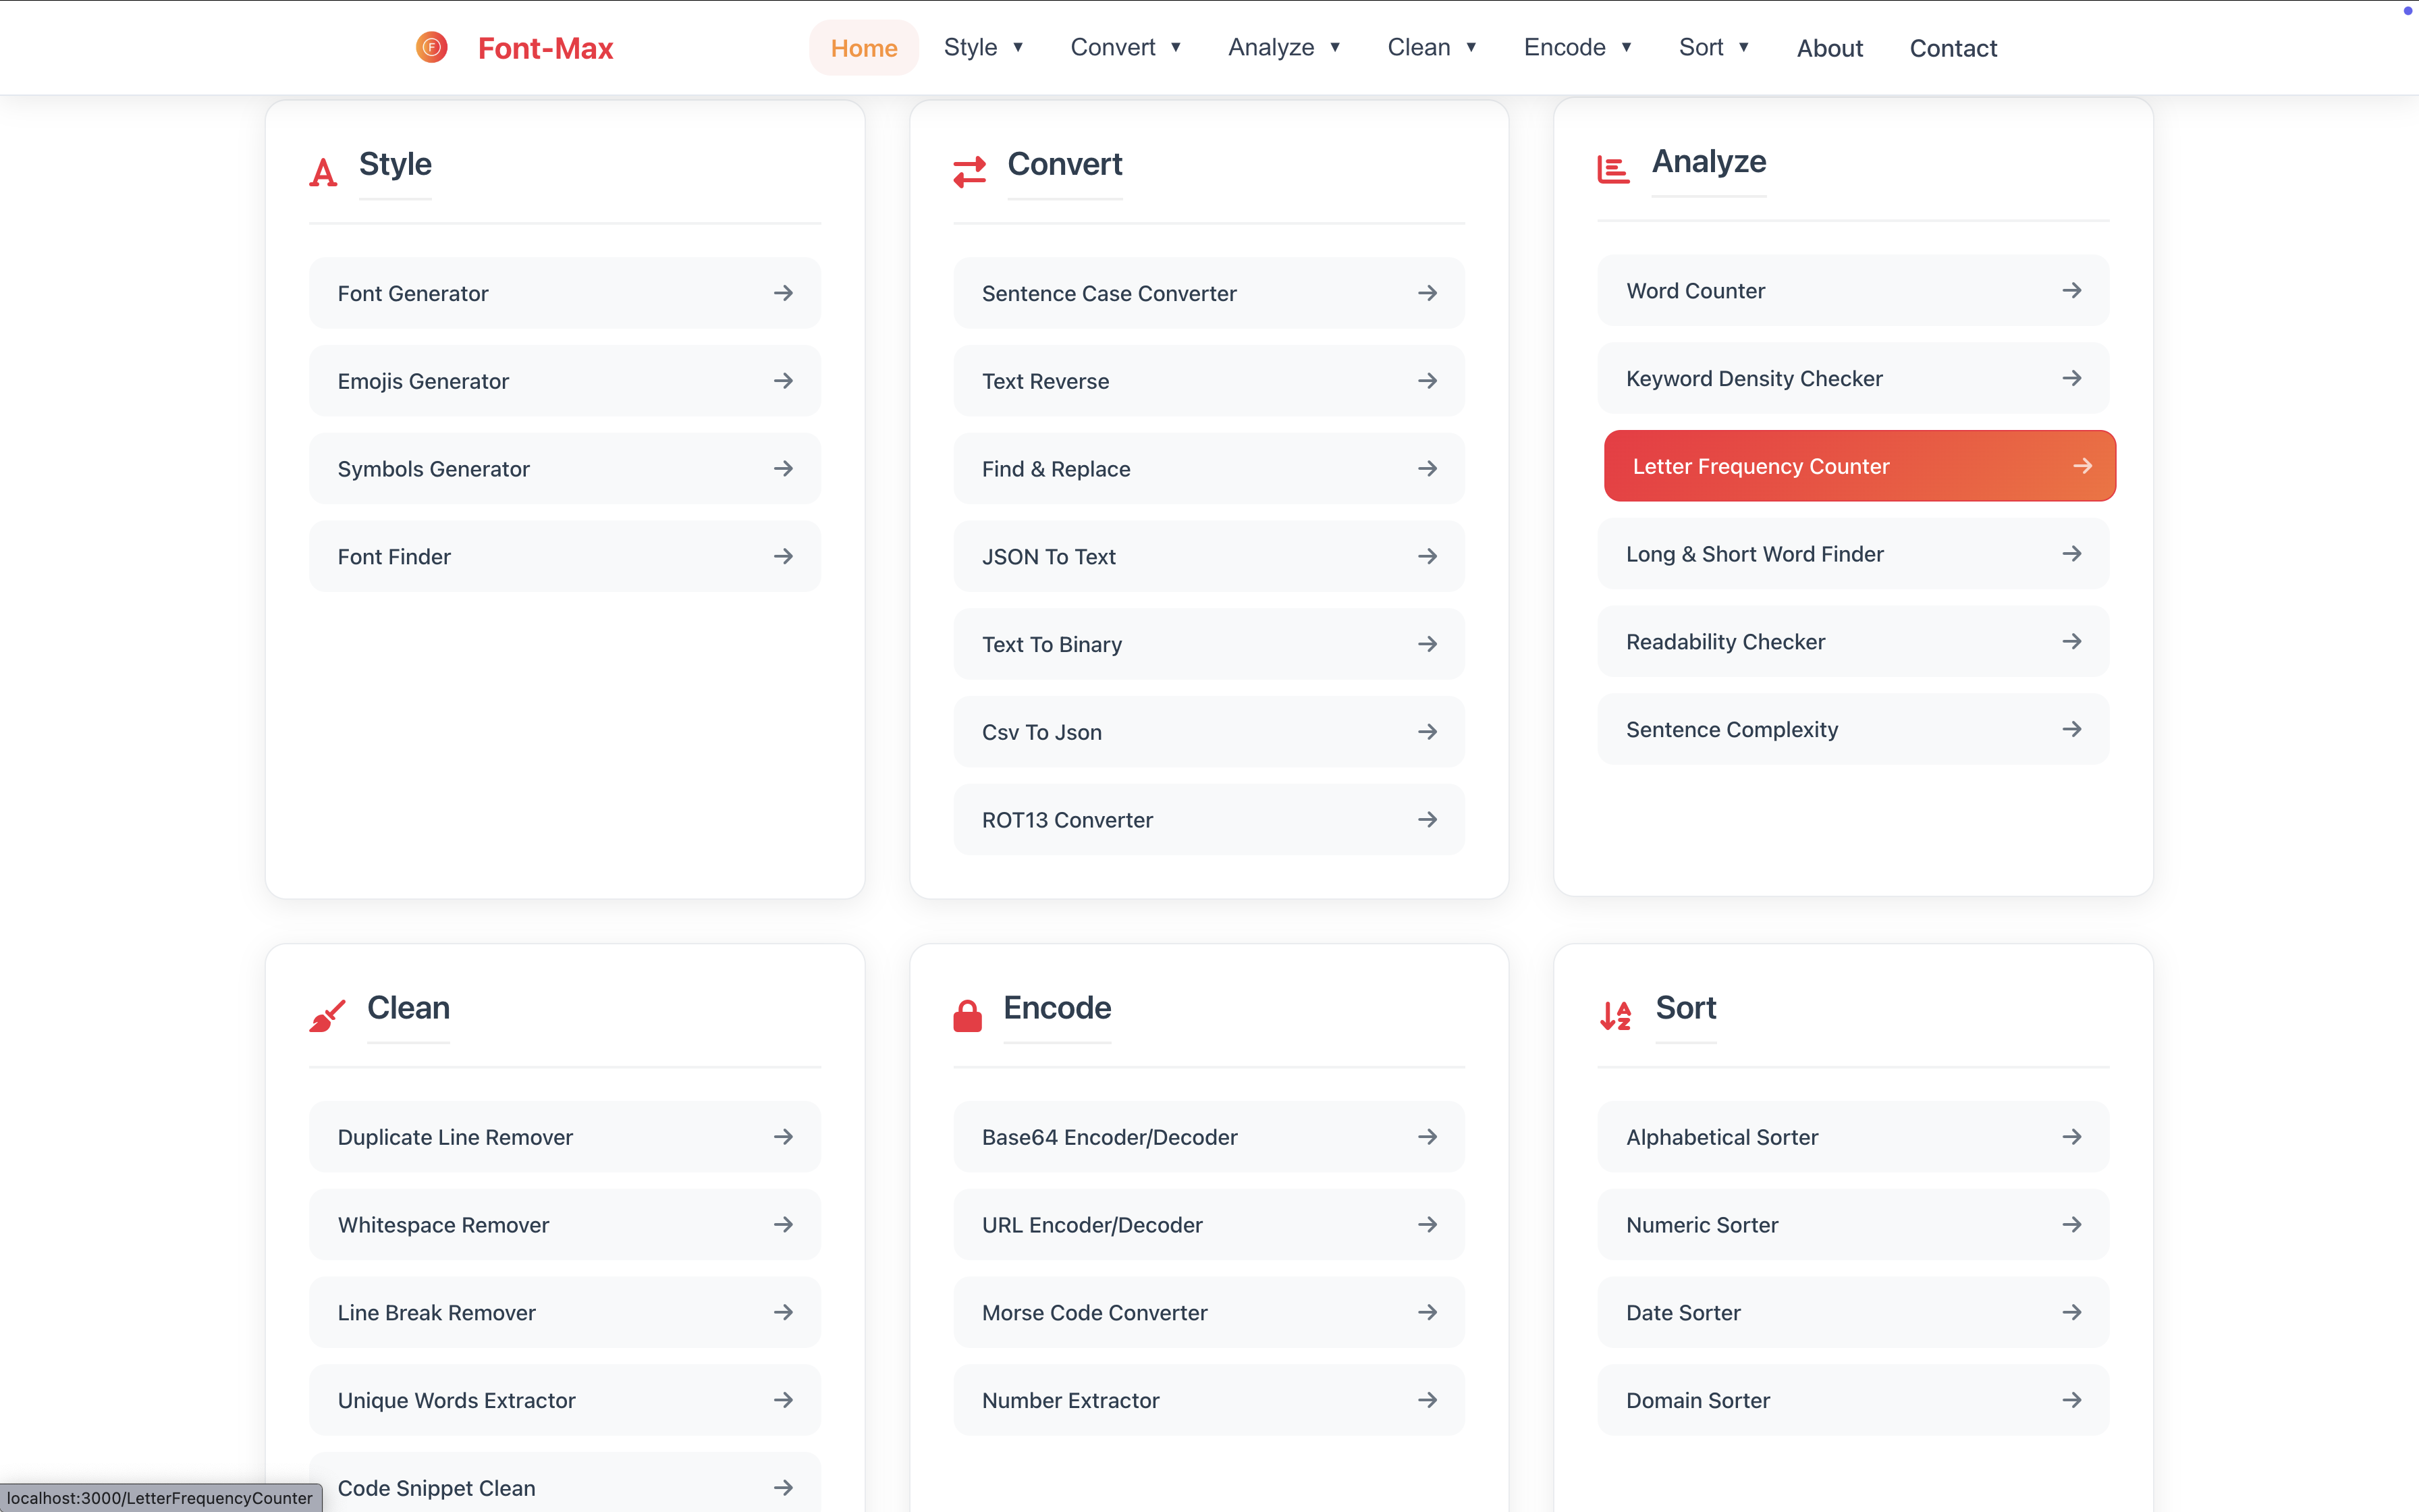Viewport: 2419px width, 1512px height.
Task: Click the circular Font-Max logo icon
Action: tap(431, 47)
